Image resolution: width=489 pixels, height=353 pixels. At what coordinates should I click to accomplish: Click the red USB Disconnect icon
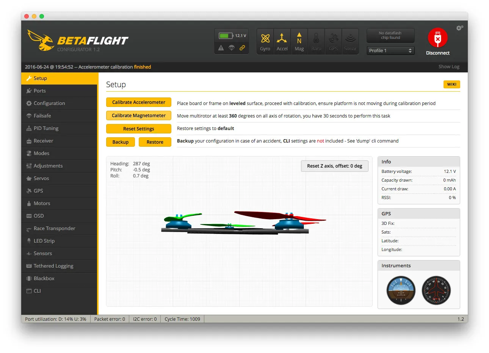(x=437, y=38)
